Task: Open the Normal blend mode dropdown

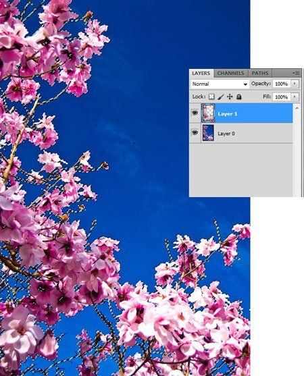Action: coord(220,84)
